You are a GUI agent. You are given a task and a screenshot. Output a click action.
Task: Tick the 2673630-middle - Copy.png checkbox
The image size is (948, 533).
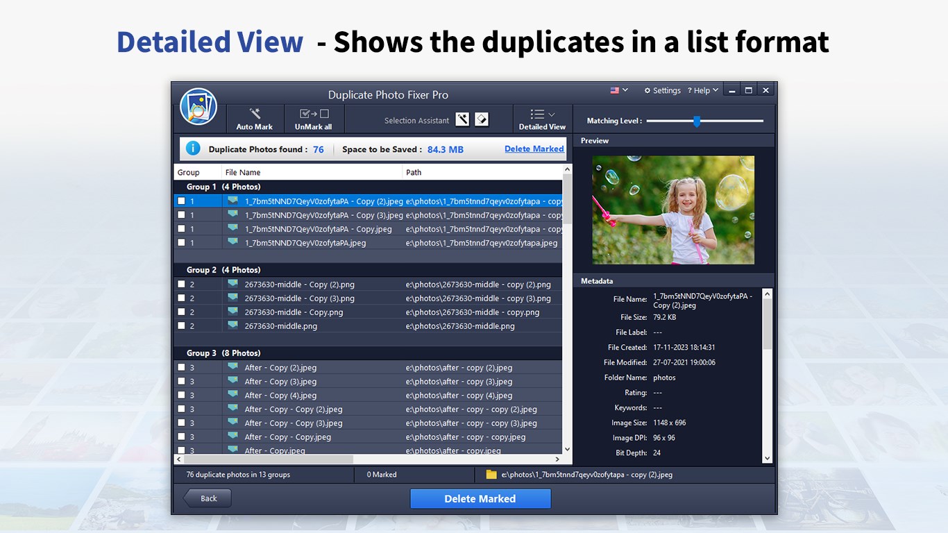(x=181, y=312)
